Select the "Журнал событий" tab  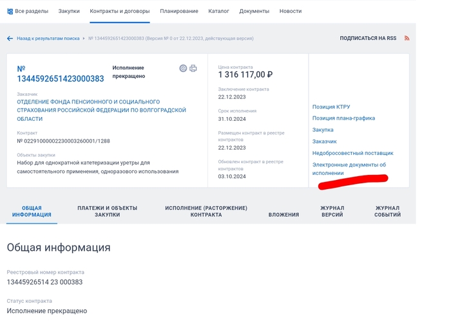387,212
